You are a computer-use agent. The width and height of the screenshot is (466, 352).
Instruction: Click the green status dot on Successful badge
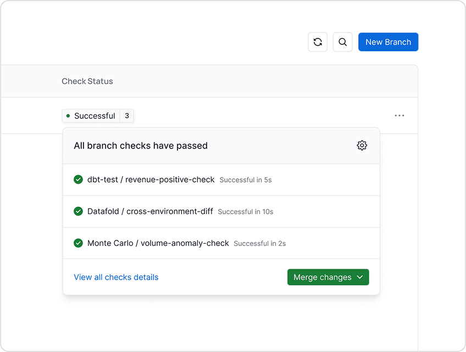point(68,116)
